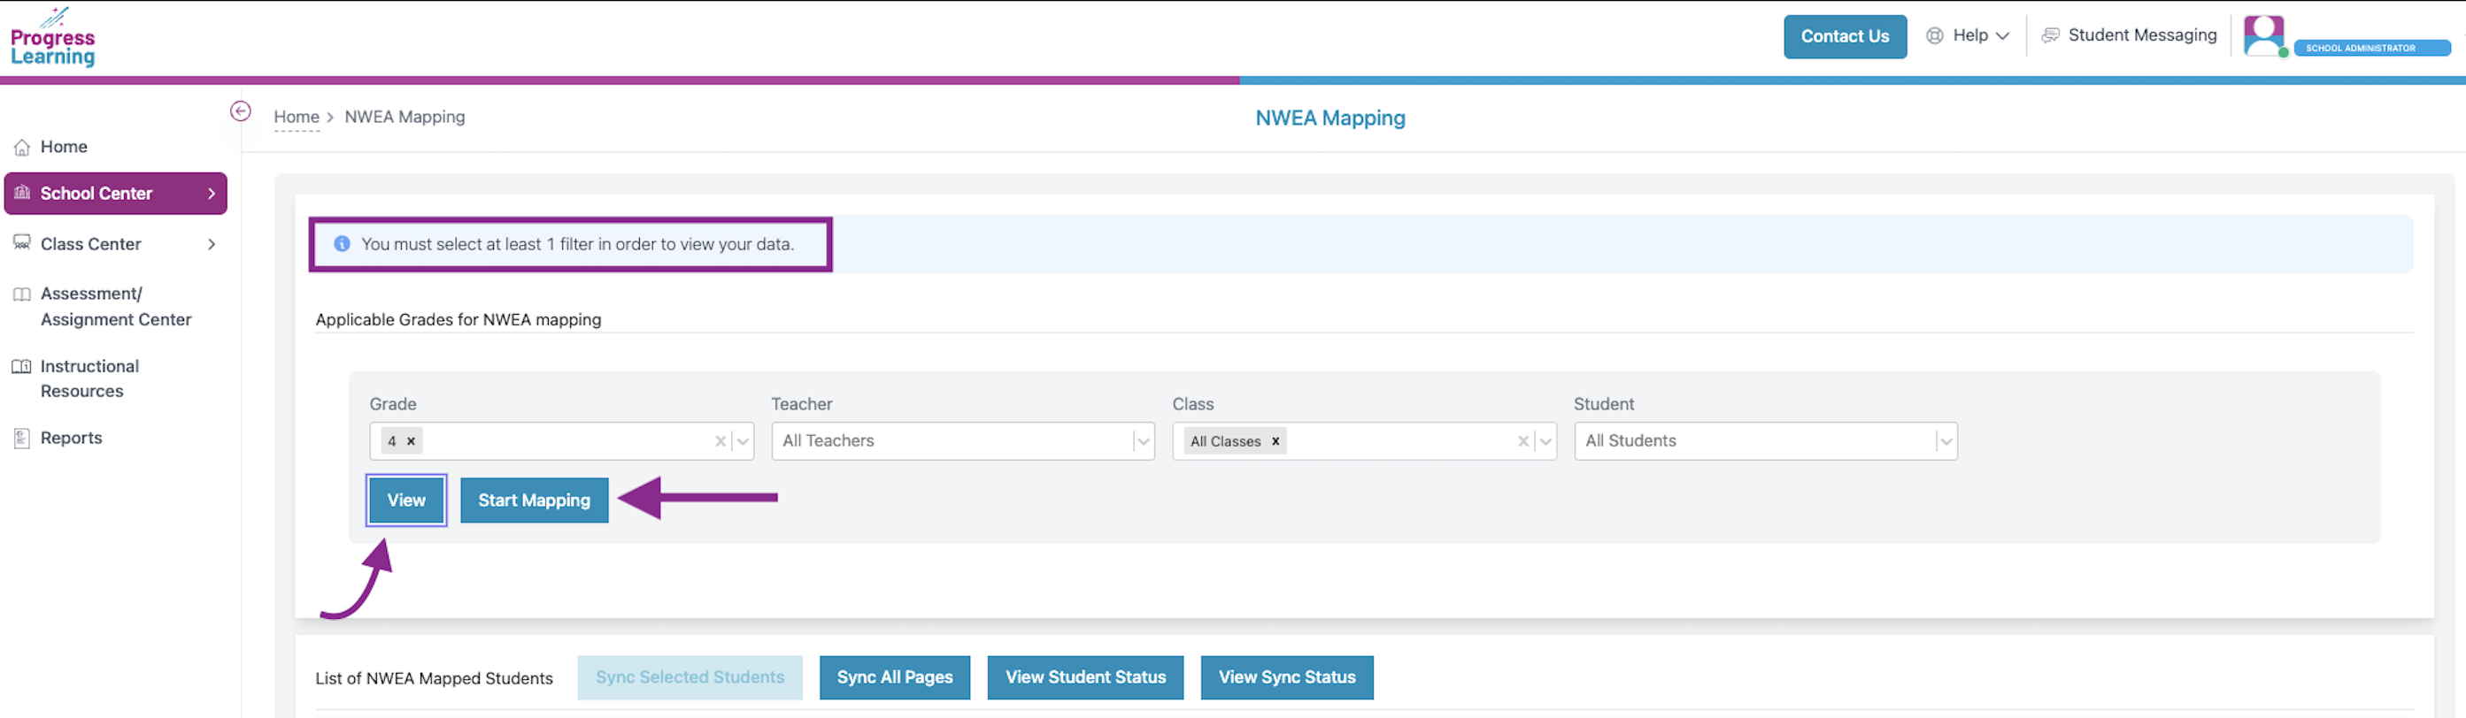Click the Progress Learning logo
This screenshot has height=718, width=2466.
(x=52, y=37)
